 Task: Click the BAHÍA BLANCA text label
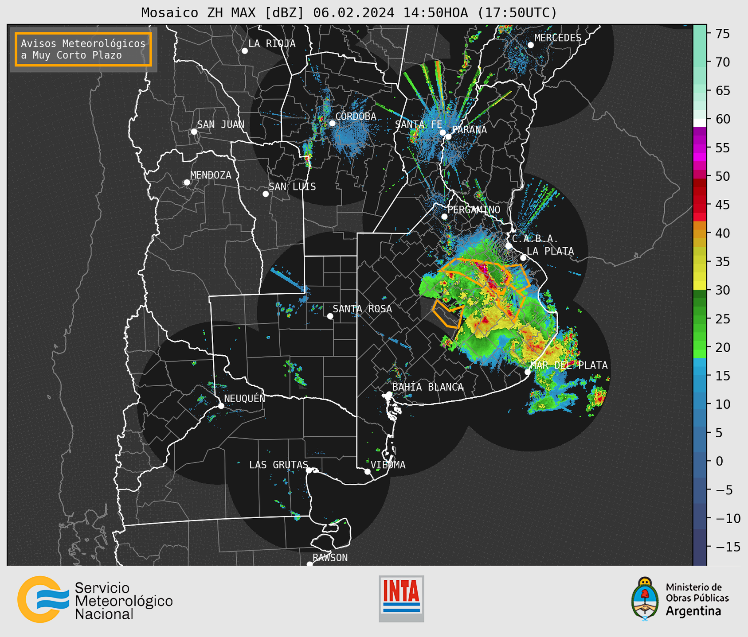[x=428, y=387]
